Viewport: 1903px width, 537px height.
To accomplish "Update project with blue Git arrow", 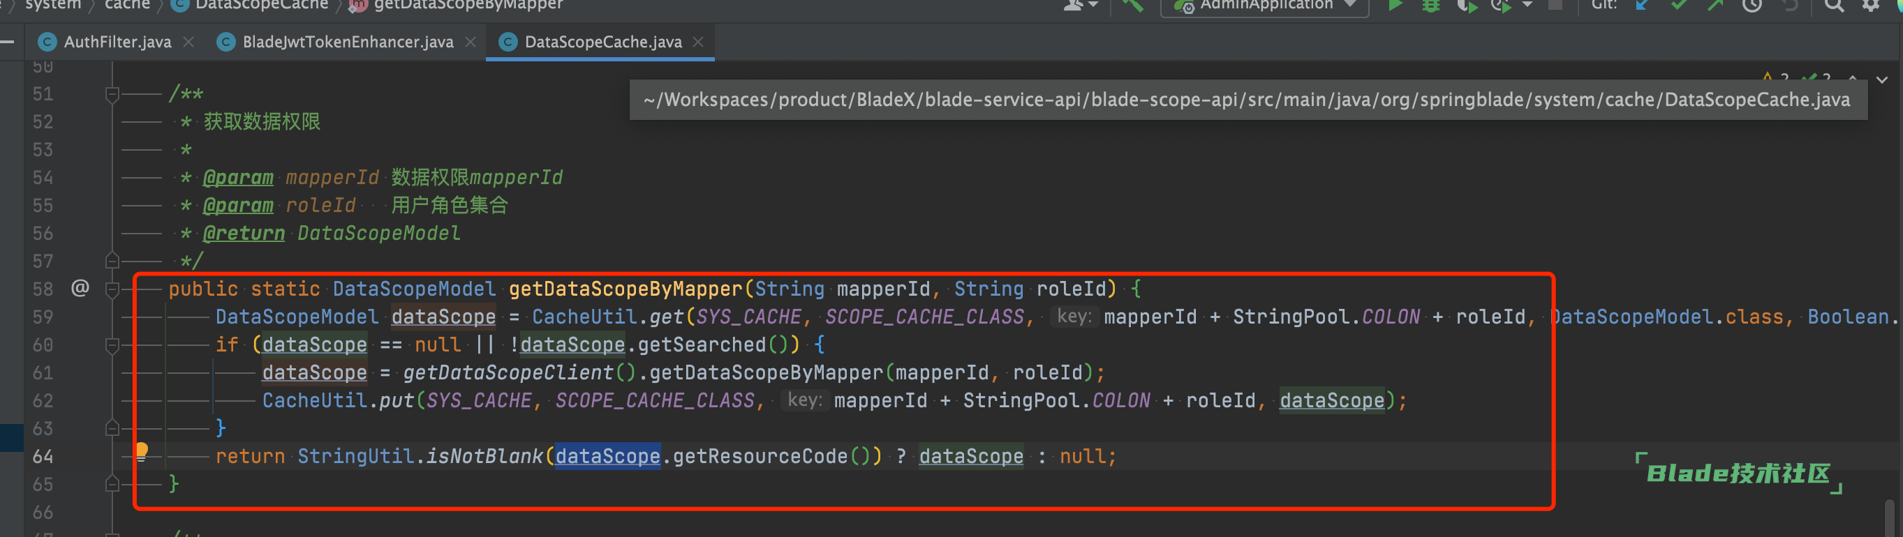I will click(1642, 5).
